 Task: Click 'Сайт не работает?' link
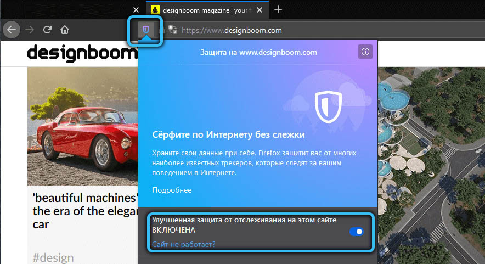pyautogui.click(x=183, y=244)
